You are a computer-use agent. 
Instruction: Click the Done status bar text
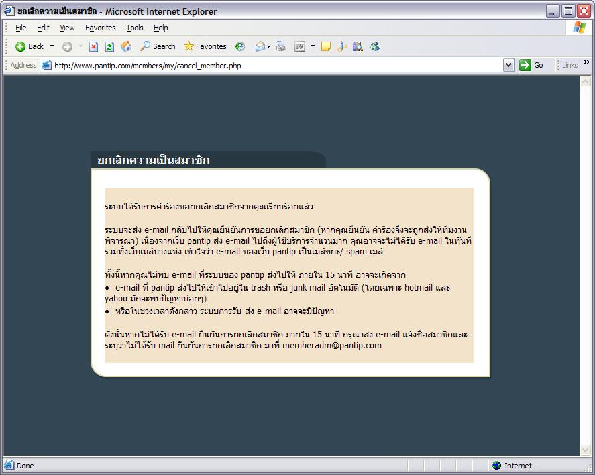25,466
